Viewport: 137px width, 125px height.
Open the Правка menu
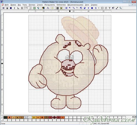point(13,5)
